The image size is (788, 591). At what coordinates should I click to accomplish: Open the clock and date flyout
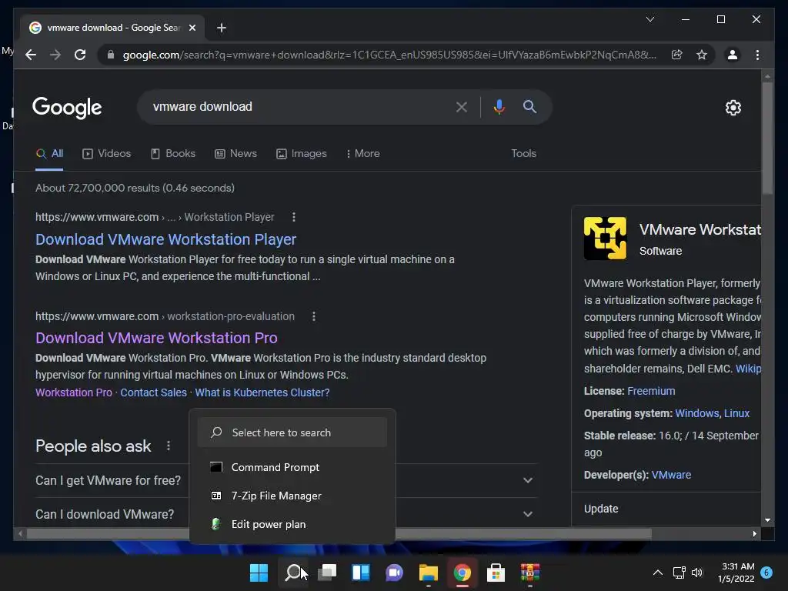(737, 573)
